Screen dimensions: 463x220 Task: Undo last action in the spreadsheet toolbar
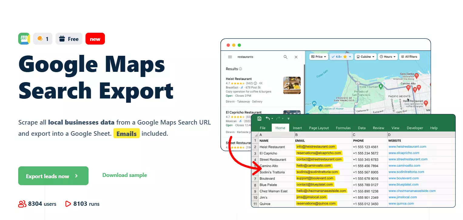pyautogui.click(x=267, y=118)
